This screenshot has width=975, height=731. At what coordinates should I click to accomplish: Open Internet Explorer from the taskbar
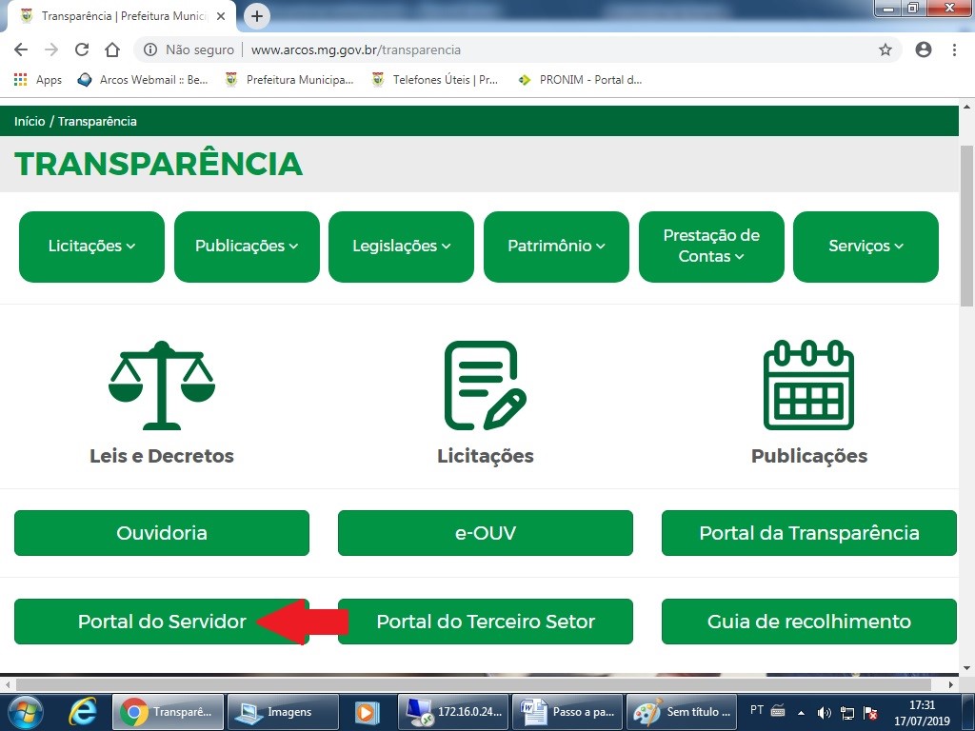click(85, 711)
